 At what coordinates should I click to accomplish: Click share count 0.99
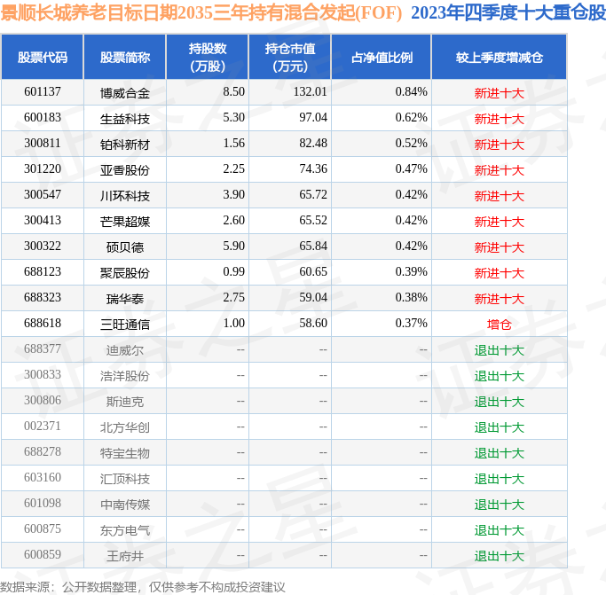coord(234,271)
